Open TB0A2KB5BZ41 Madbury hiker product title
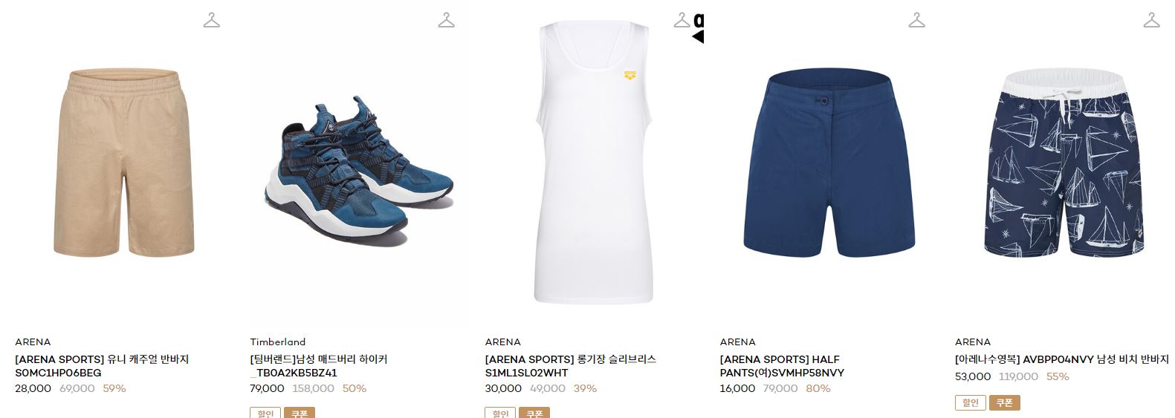Image resolution: width=1175 pixels, height=418 pixels. (319, 366)
